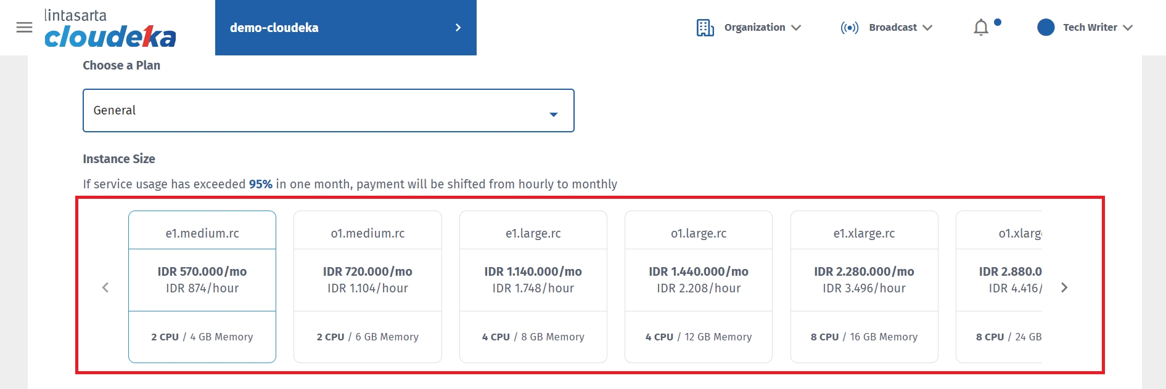The image size is (1166, 389).
Task: Choose the e1.xlarge.rc instance card
Action: coord(864,286)
